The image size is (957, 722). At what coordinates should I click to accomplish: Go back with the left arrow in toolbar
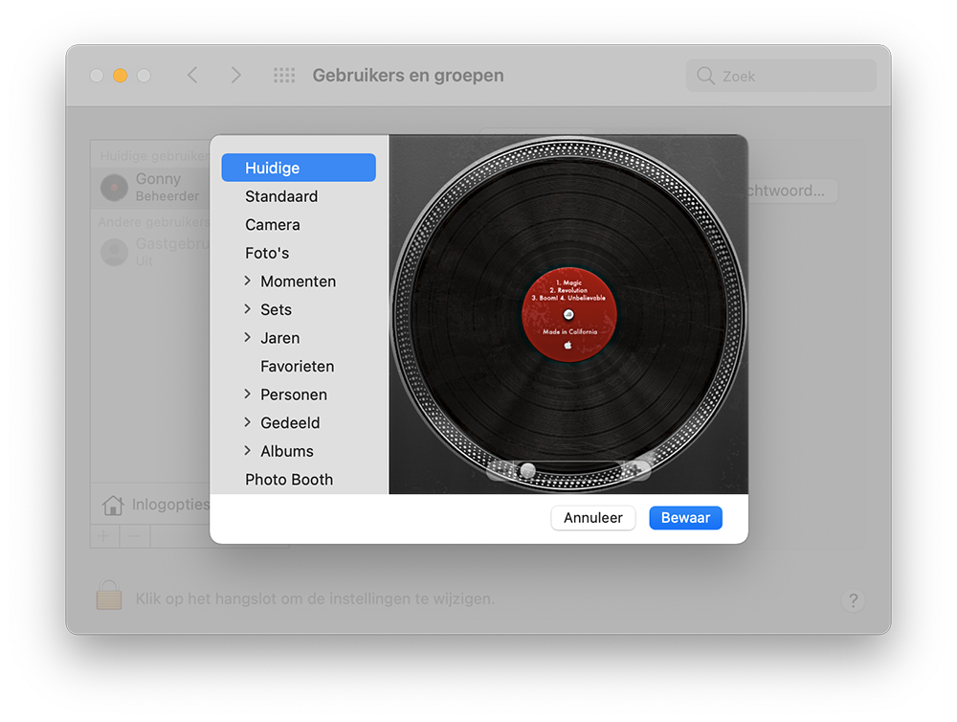[x=193, y=75]
